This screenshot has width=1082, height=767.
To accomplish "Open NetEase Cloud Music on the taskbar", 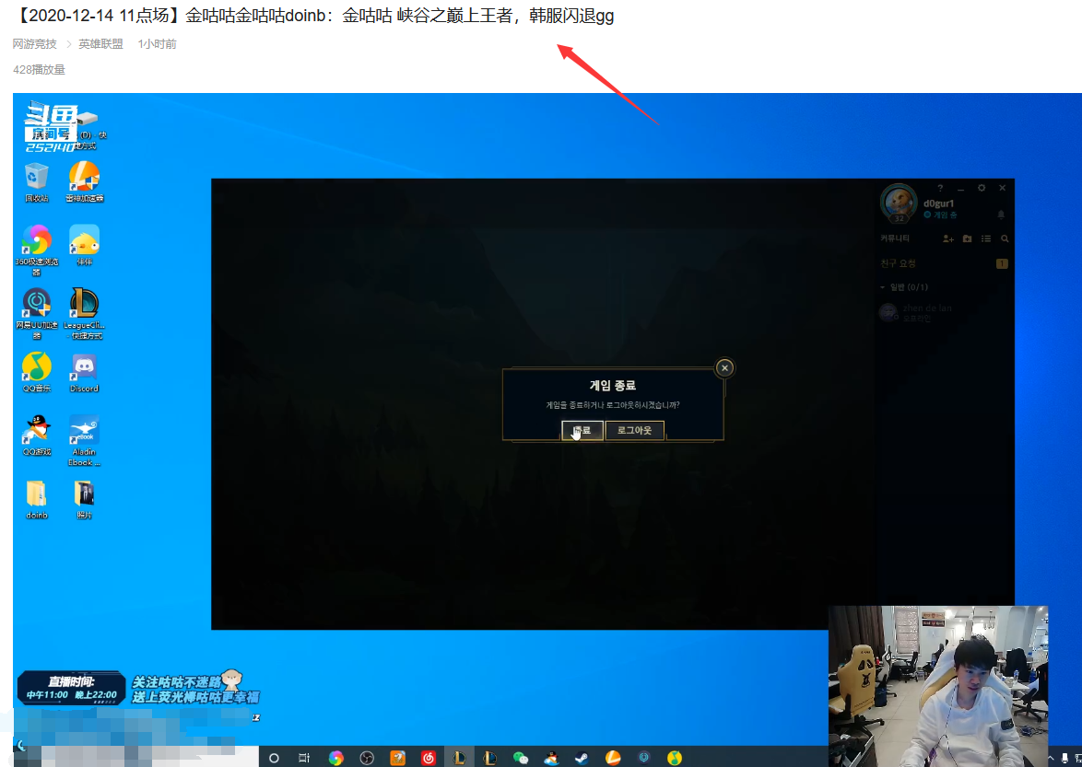I will tap(429, 758).
